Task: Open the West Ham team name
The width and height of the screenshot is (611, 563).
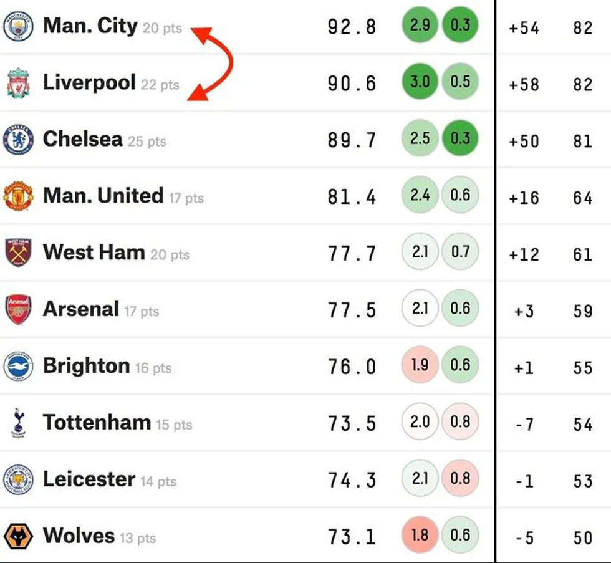Action: (94, 253)
